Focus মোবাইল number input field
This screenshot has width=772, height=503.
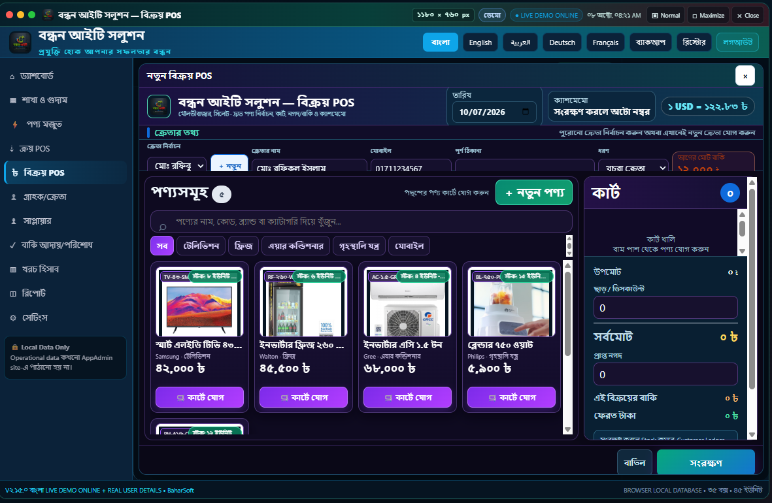pyautogui.click(x=411, y=166)
